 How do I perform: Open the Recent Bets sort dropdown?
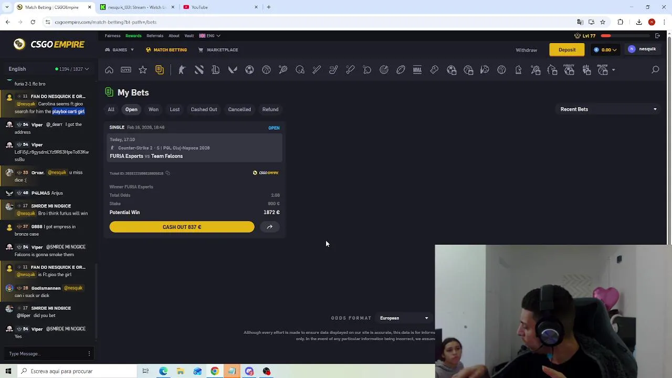point(608,109)
